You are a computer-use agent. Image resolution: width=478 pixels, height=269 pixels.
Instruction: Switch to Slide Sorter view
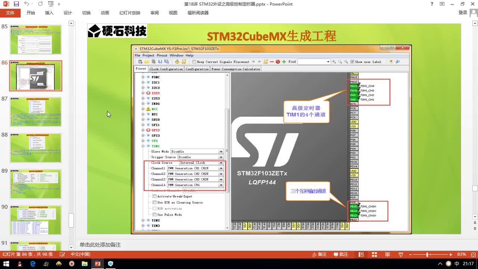[374, 254]
